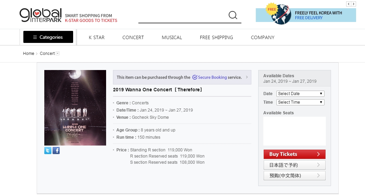Open the CONCERT menu
This screenshot has height=196, width=365.
coord(133,37)
